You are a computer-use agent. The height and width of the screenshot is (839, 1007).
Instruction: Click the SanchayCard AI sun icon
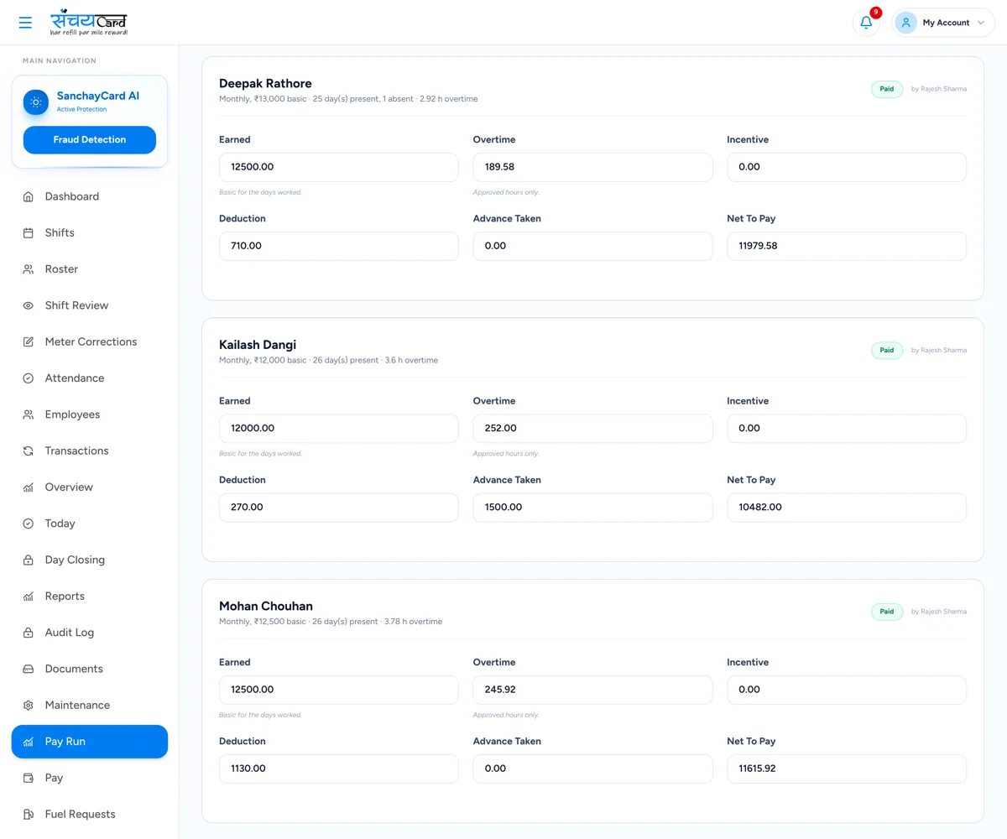click(x=36, y=102)
